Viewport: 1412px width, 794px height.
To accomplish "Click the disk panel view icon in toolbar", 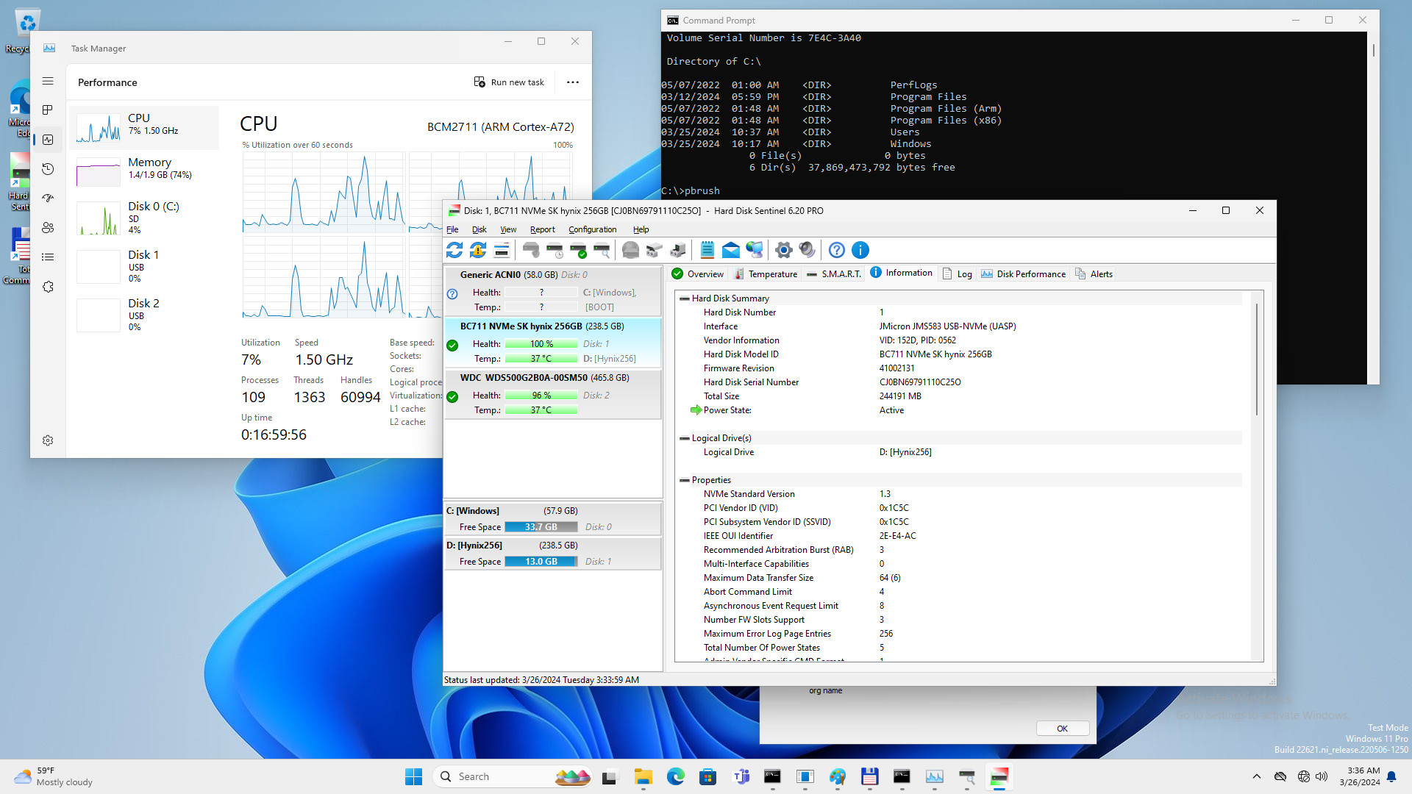I will click(x=502, y=250).
